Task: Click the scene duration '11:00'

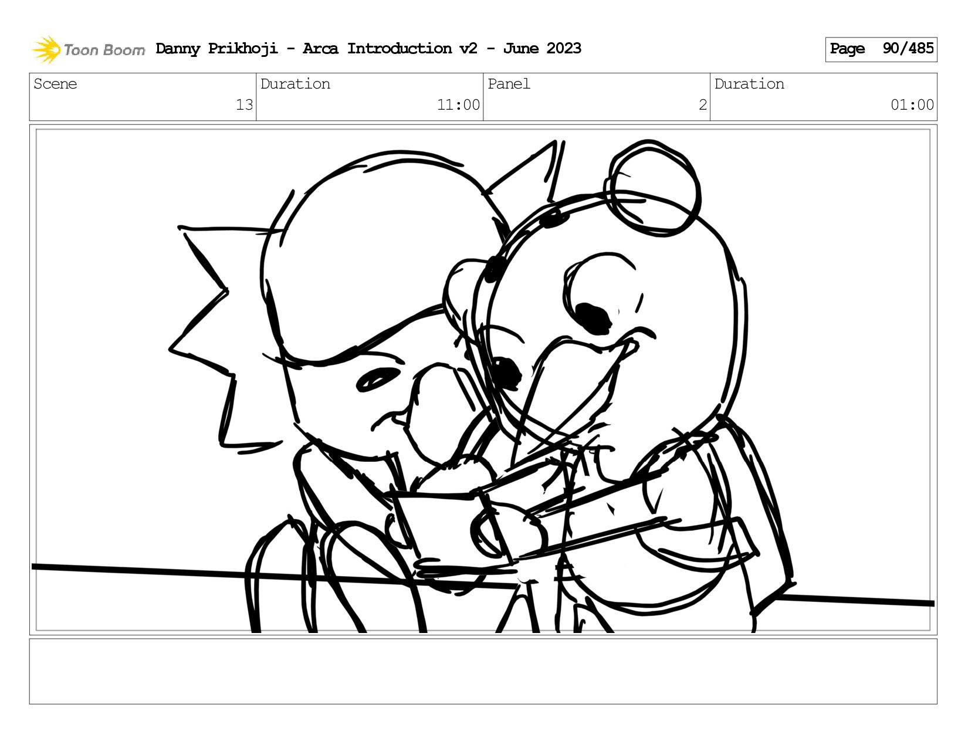Action: click(x=458, y=105)
